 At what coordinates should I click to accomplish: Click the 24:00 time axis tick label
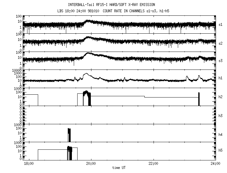point(215,163)
